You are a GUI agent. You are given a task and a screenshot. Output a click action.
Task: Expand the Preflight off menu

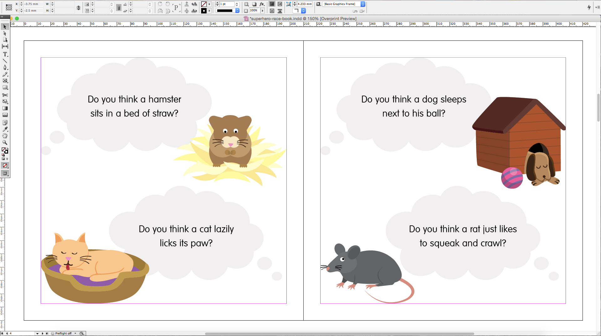pos(75,333)
